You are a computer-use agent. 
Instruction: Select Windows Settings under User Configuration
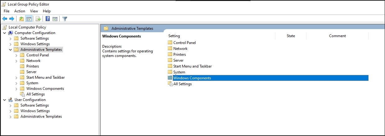35,111
